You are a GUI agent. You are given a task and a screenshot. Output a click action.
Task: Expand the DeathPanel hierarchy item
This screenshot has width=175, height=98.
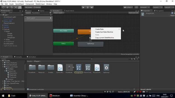5,42
